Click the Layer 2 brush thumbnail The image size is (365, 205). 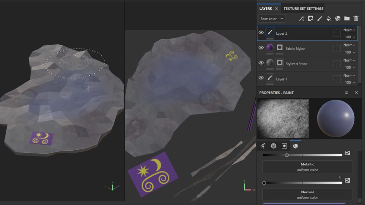click(270, 32)
